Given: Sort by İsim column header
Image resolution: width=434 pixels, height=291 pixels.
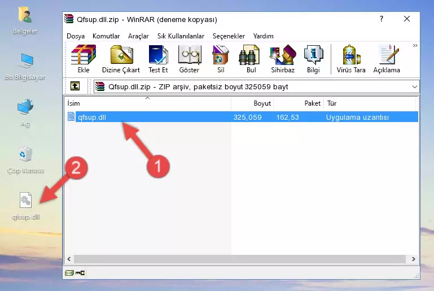Looking at the screenshot, I should (148, 103).
